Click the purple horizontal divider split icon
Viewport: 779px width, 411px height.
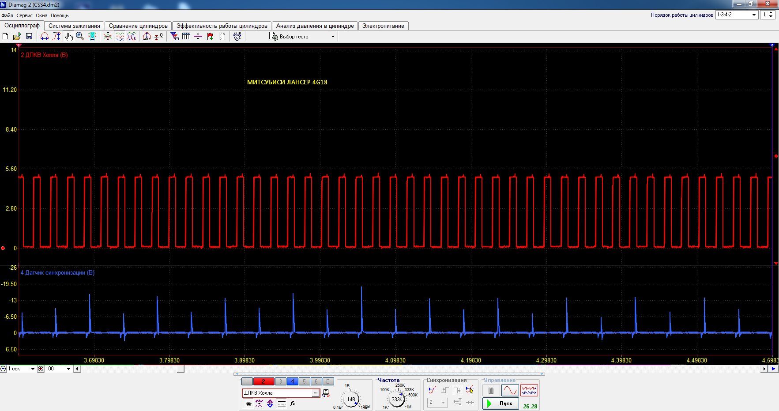(x=198, y=37)
